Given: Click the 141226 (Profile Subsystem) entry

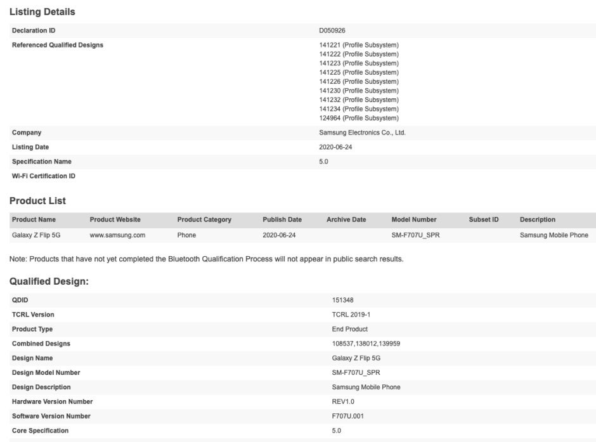Looking at the screenshot, I should click(x=359, y=81).
